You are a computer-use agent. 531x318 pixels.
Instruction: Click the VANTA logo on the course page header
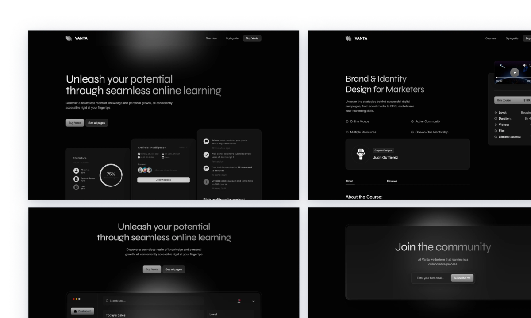coord(356,38)
